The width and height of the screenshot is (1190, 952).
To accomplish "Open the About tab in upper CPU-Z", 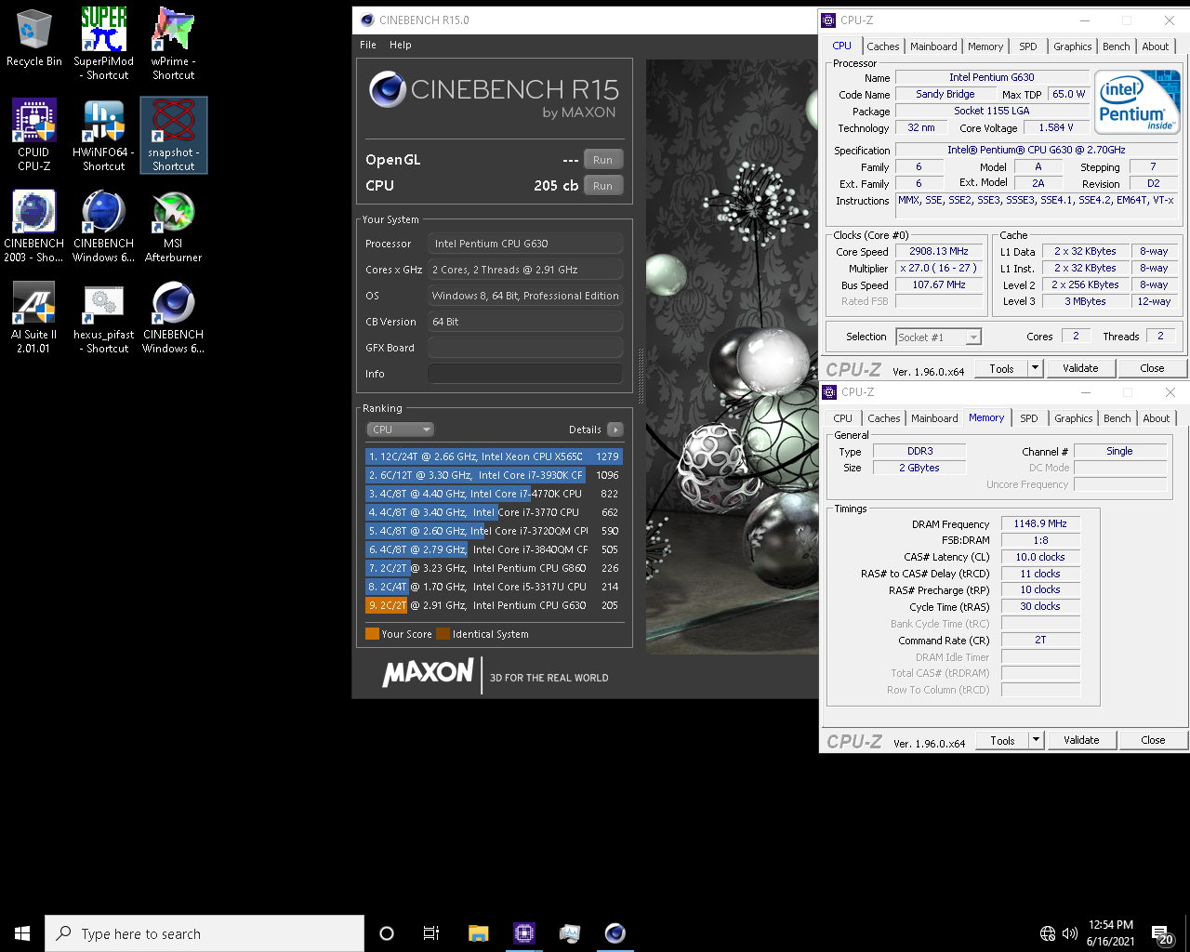I will 1156,46.
